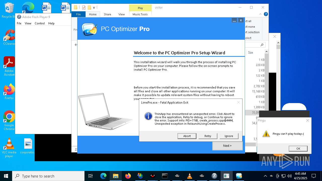Open the notification center
The width and height of the screenshot is (322, 181).
(314, 176)
